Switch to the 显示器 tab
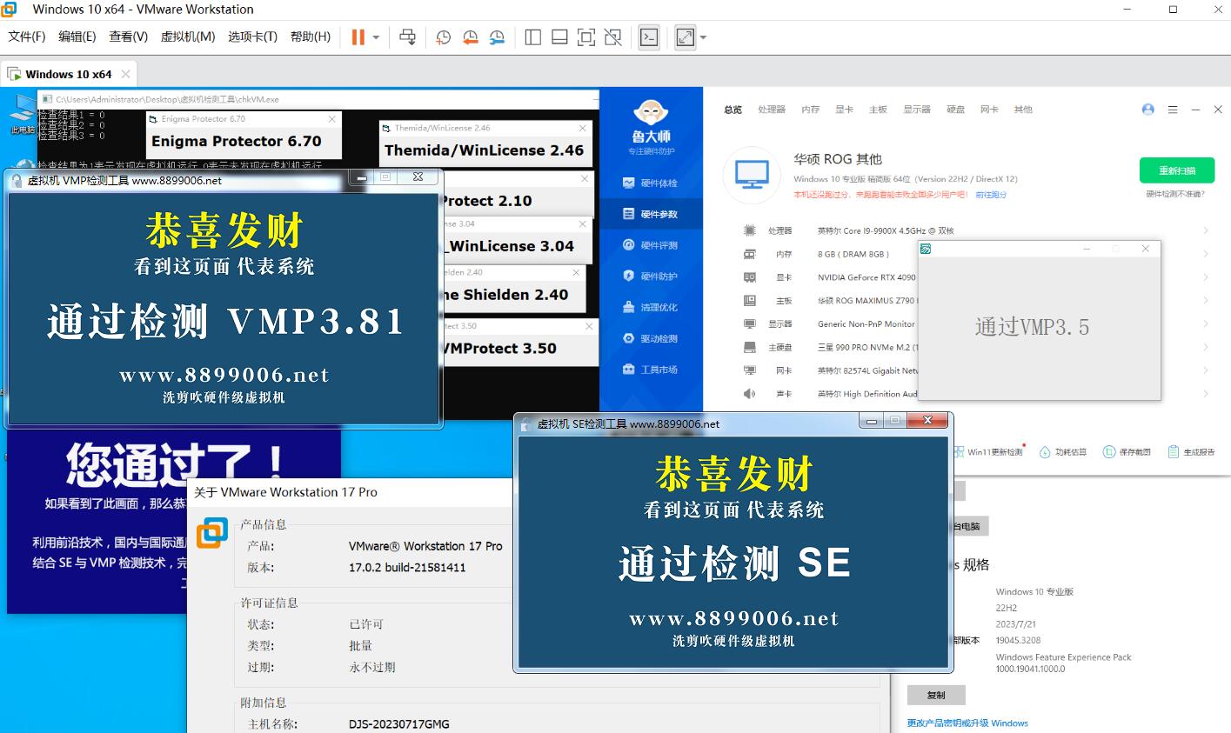Viewport: 1231px width, 733px height. pos(917,110)
